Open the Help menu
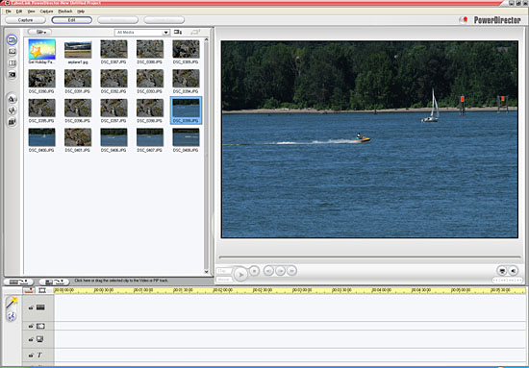Screen dimensions: 529x368 (x=81, y=12)
